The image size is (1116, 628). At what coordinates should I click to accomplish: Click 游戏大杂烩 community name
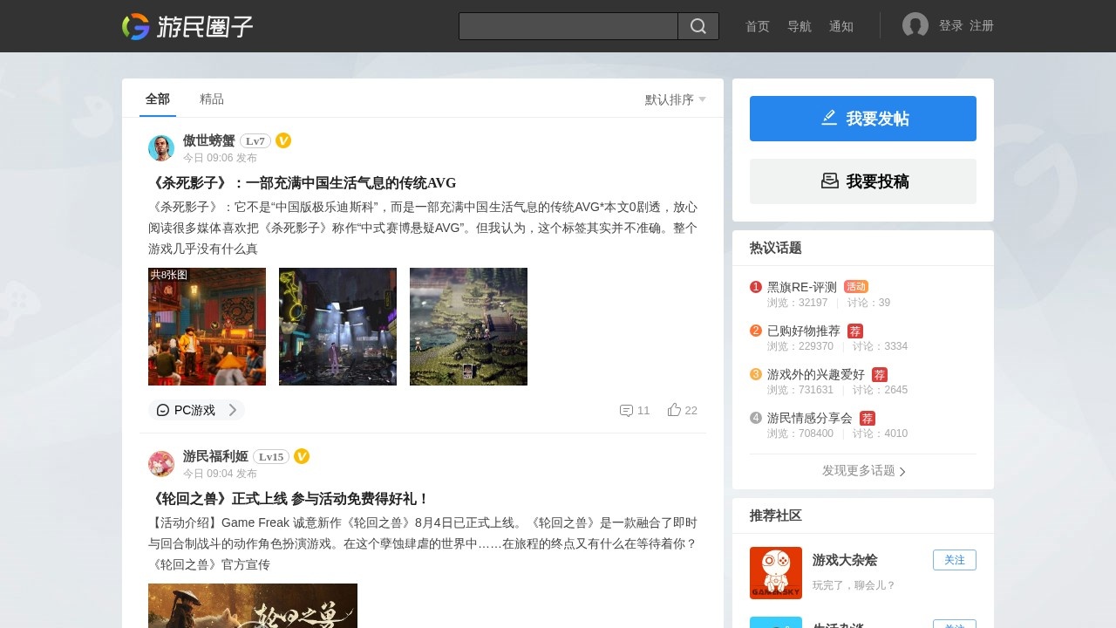click(845, 560)
